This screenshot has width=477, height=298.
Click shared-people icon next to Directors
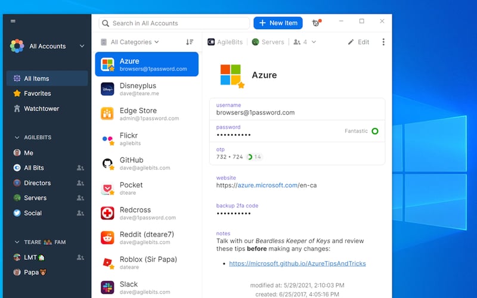(x=80, y=183)
